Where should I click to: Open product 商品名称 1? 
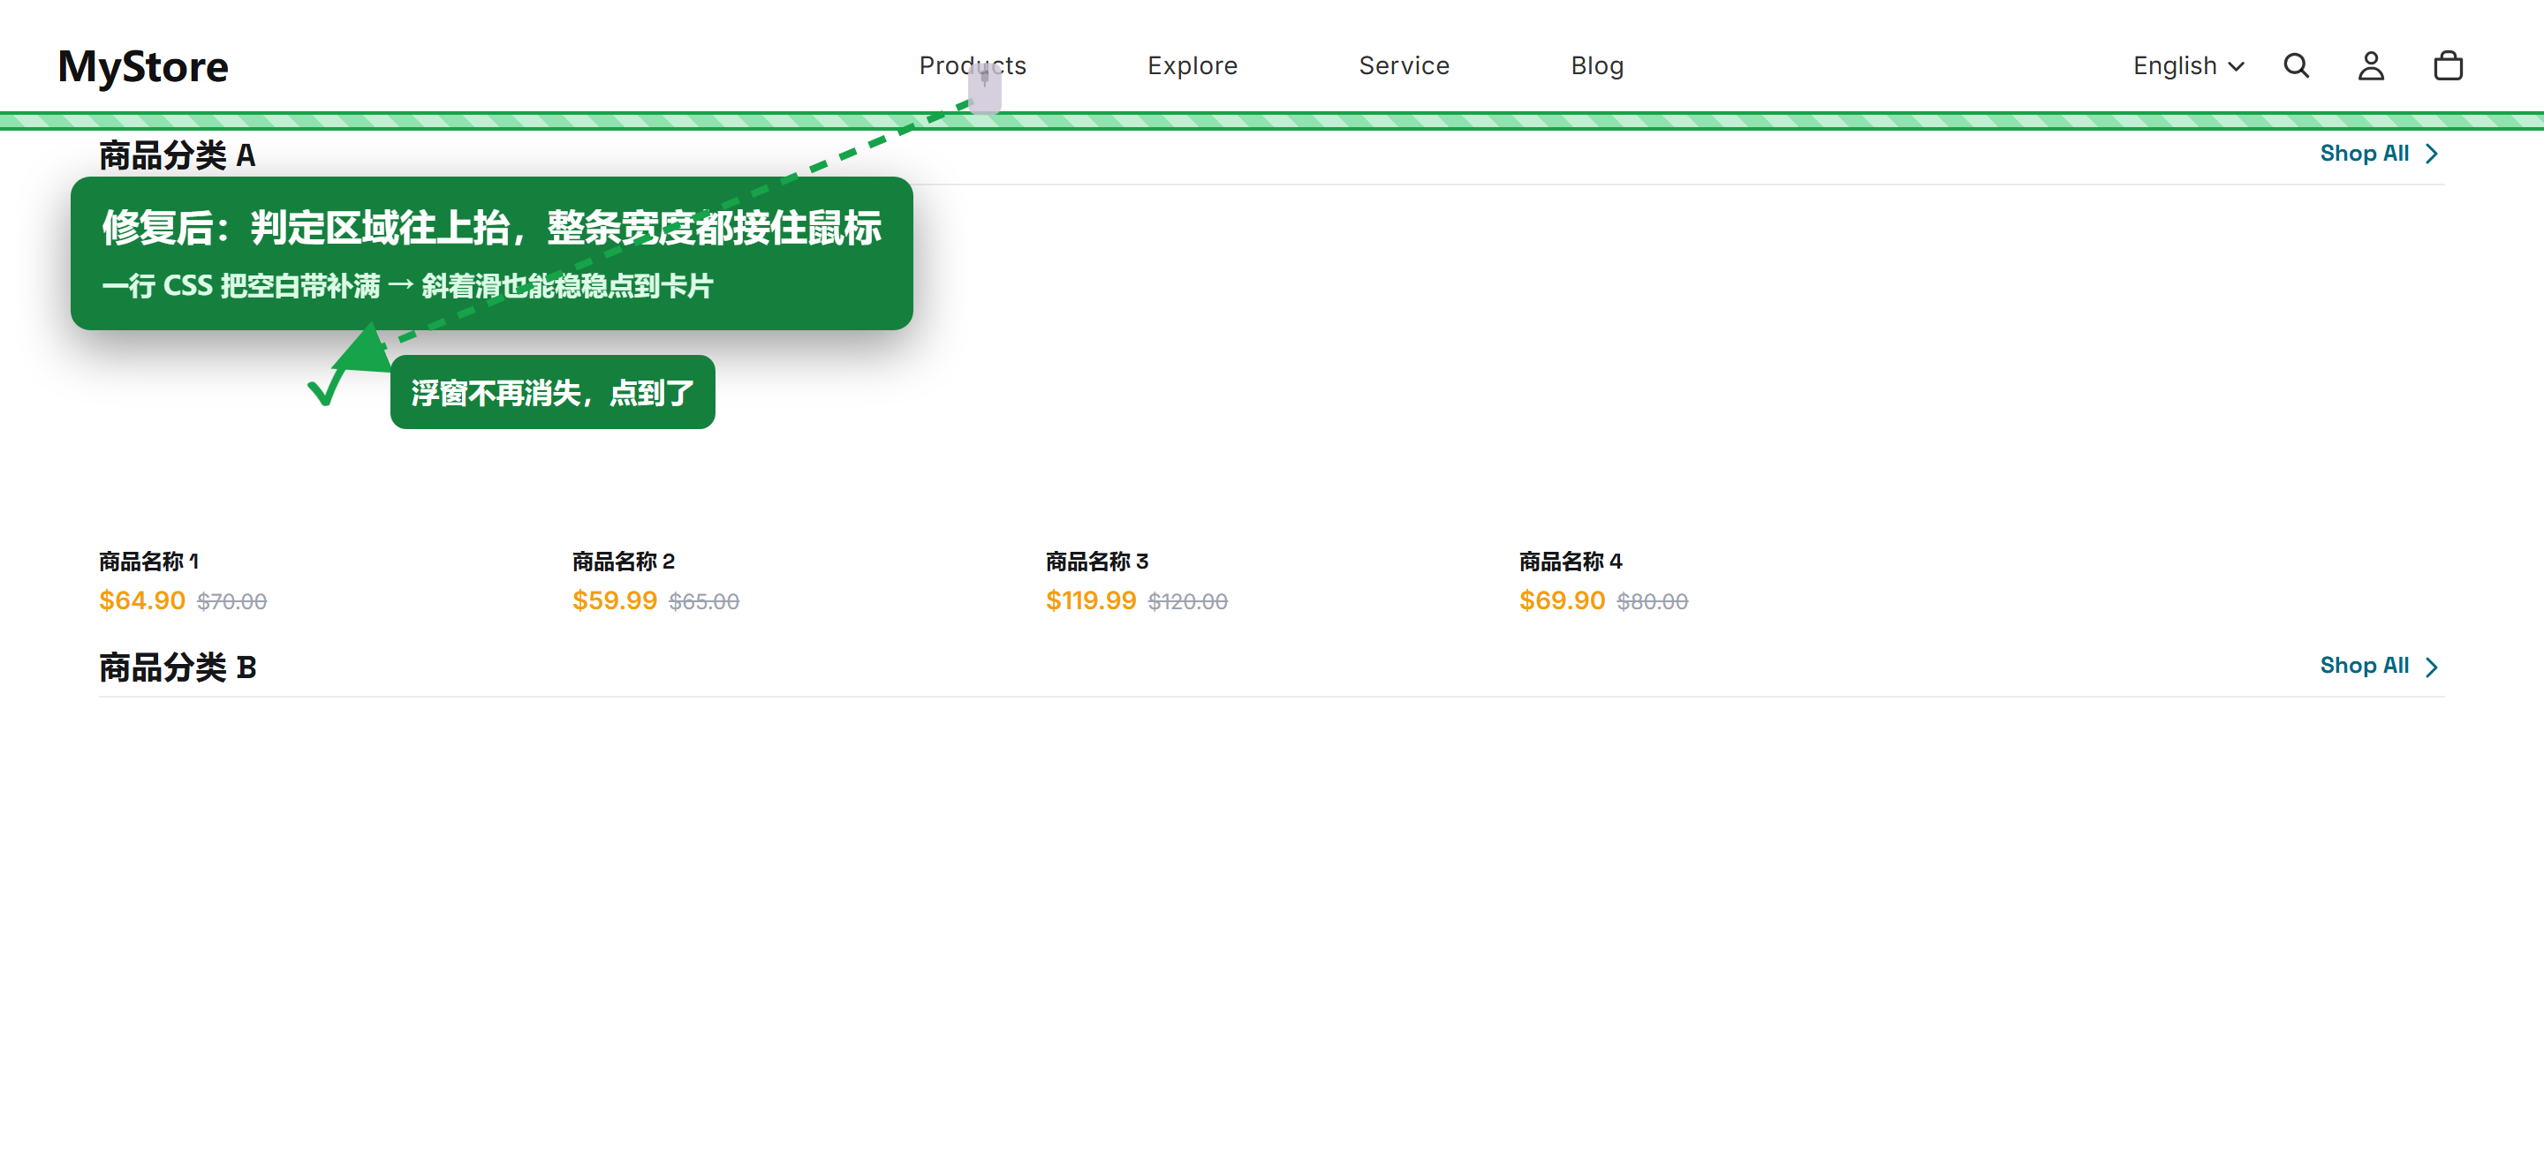point(148,561)
